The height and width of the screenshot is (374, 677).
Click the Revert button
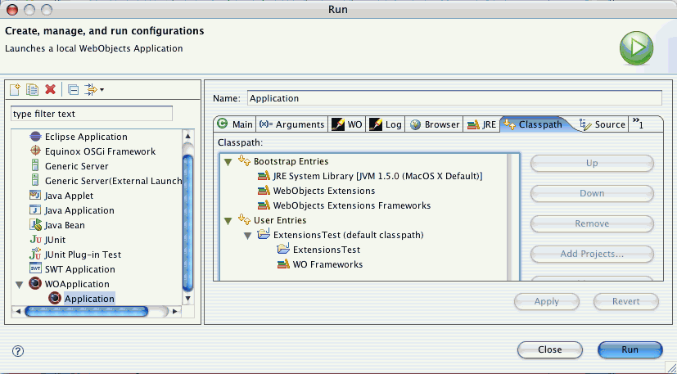(x=625, y=301)
